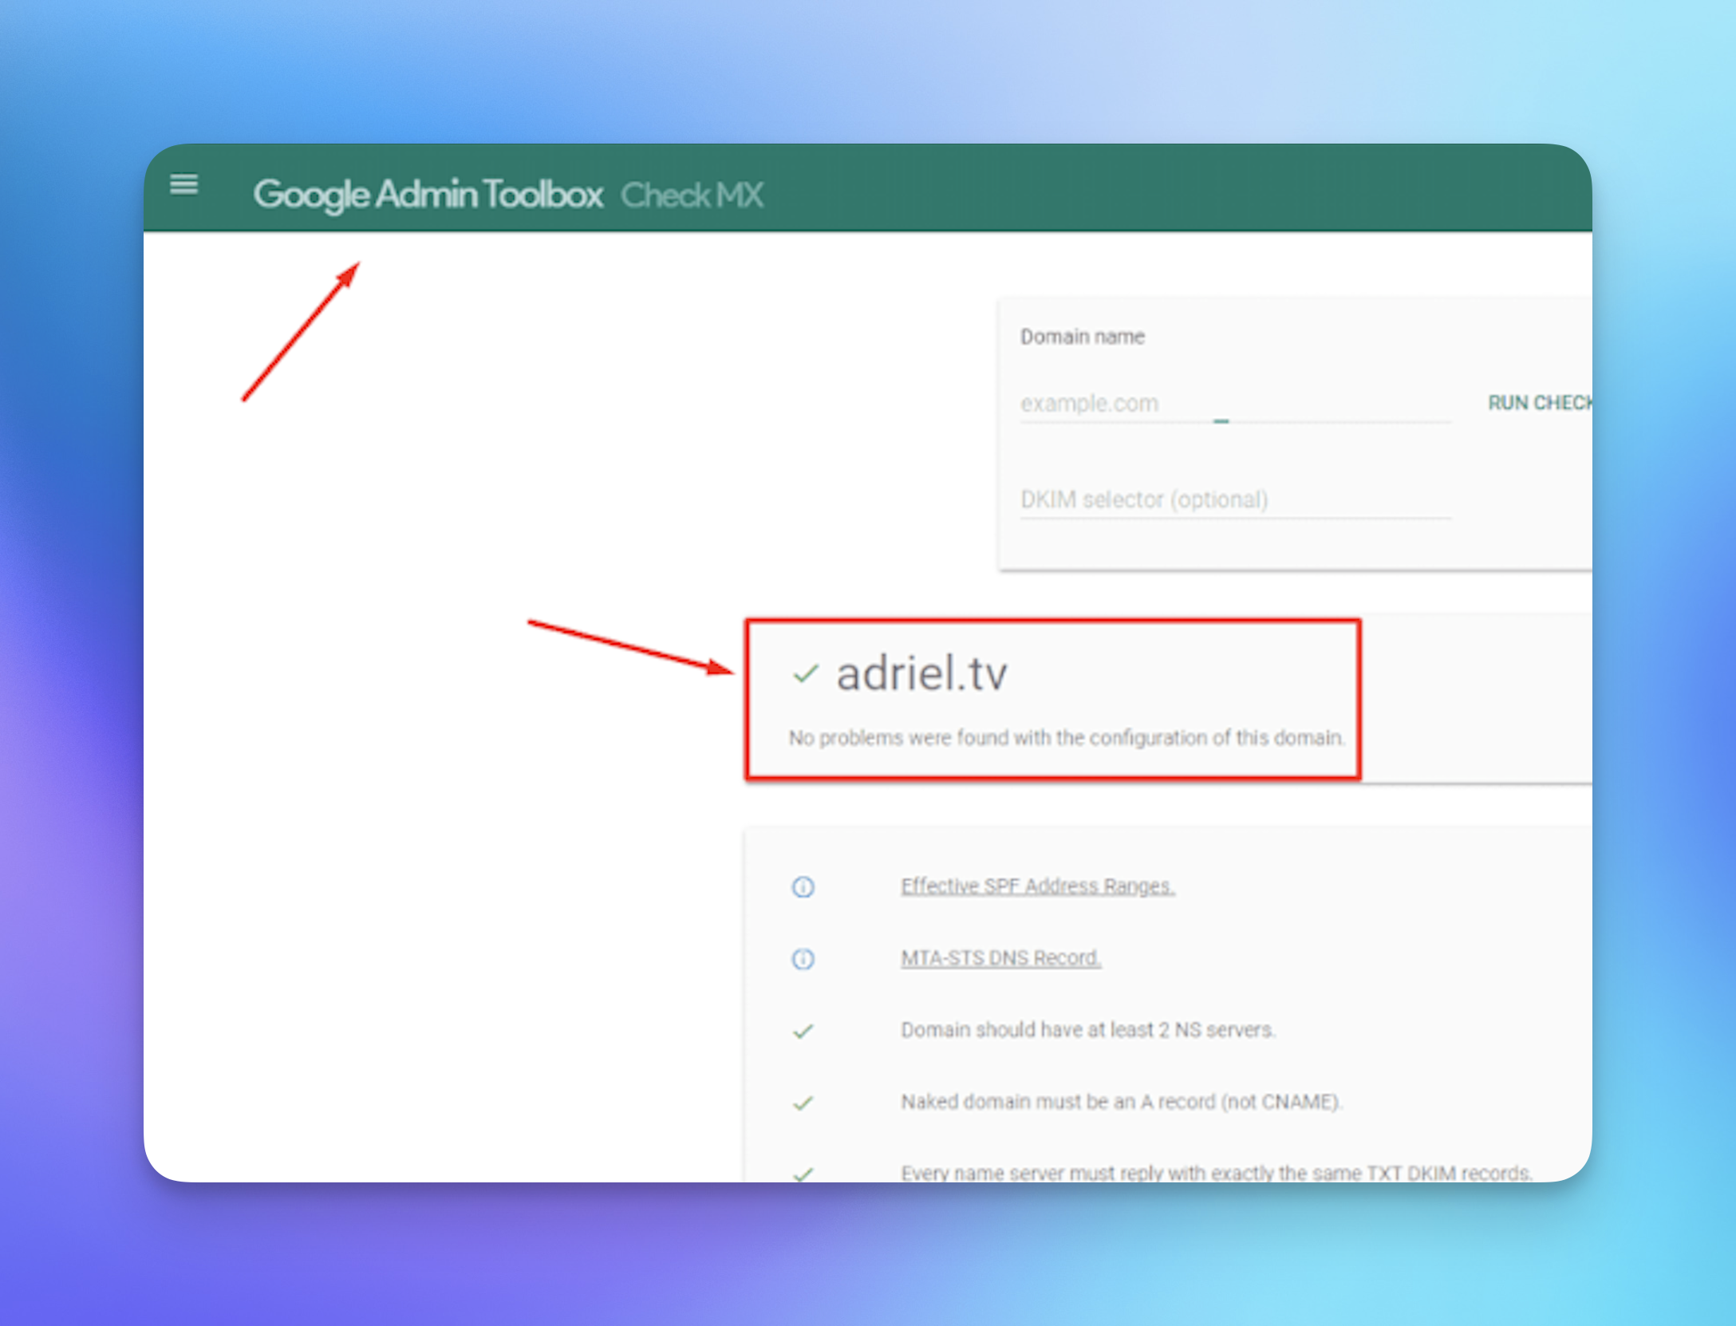Click the green checkmark next to adriel.tv
This screenshot has width=1736, height=1326.
pos(806,674)
